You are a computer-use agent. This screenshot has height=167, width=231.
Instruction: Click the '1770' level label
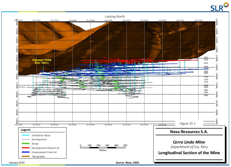coord(206,77)
